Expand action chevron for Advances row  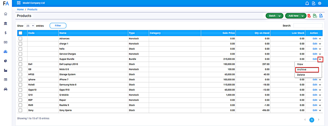pos(320,39)
